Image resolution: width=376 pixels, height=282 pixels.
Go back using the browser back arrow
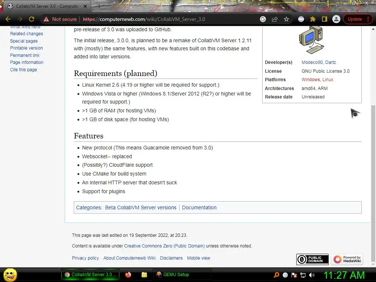click(x=8, y=19)
